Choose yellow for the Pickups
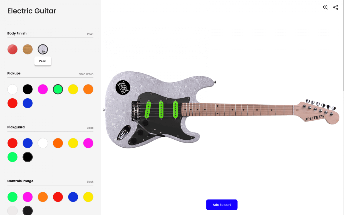Viewport: 344px width, 215px height. pyautogui.click(x=73, y=89)
